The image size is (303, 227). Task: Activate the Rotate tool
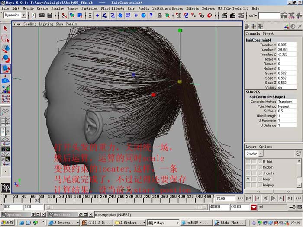coord(5,58)
